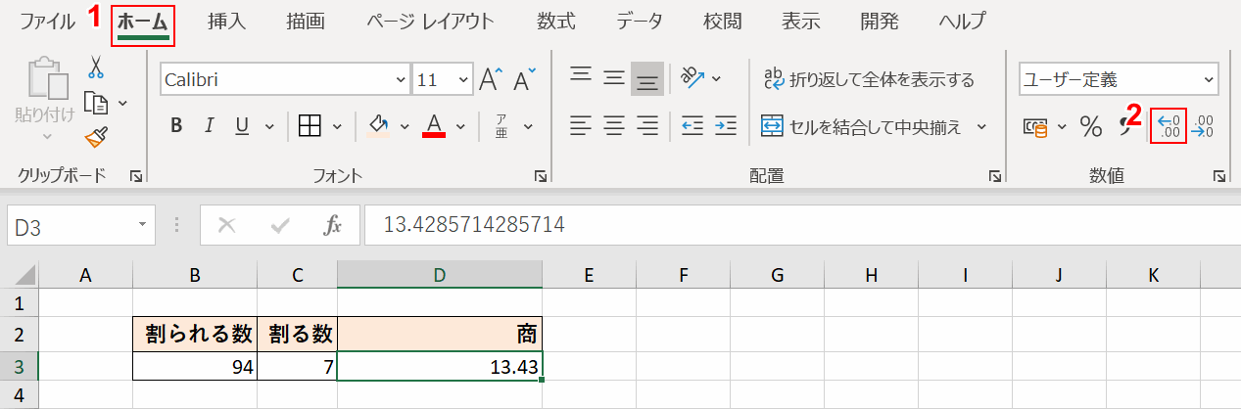Click セルを結合して中央揃え merge button
This screenshot has height=409, width=1241.
click(x=862, y=126)
